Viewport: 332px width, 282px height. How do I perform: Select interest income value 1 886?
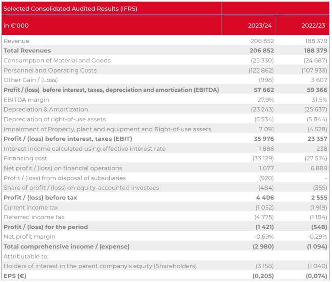[266, 149]
